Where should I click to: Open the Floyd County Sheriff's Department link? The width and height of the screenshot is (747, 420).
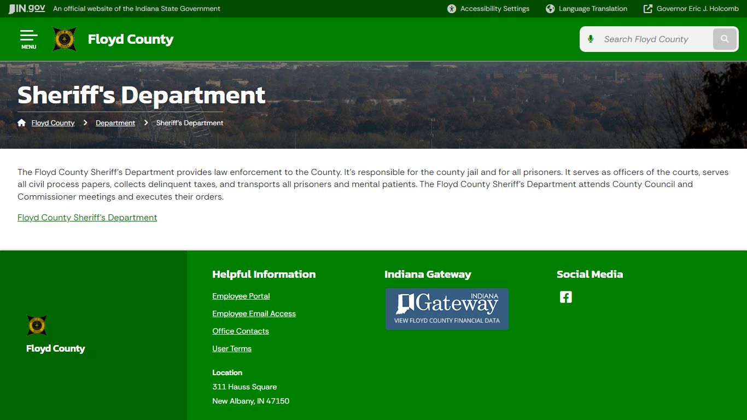coord(87,218)
